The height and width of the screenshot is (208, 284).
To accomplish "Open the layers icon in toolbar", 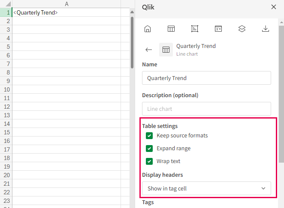I will point(242,29).
